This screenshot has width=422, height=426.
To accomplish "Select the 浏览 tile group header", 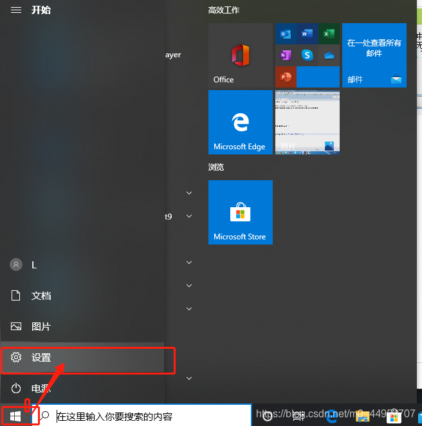I will [216, 167].
